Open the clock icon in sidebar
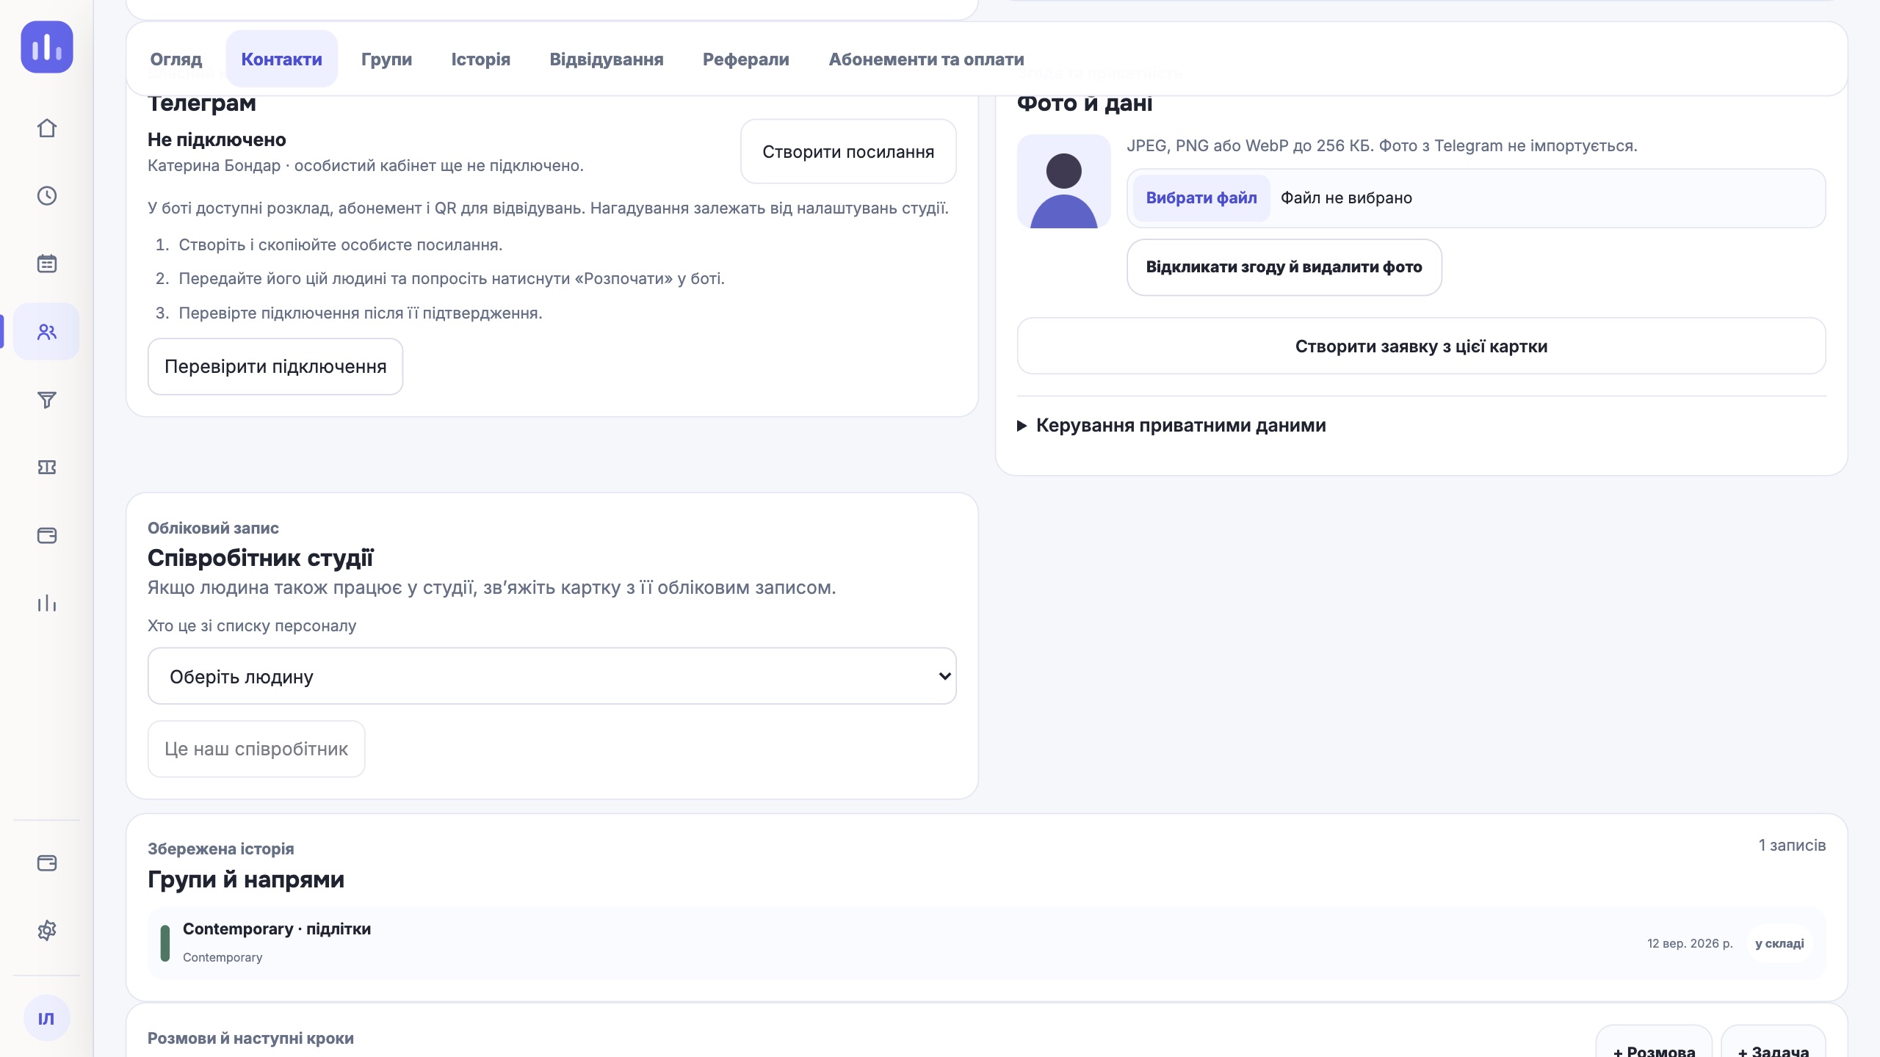This screenshot has width=1880, height=1057. [x=47, y=196]
